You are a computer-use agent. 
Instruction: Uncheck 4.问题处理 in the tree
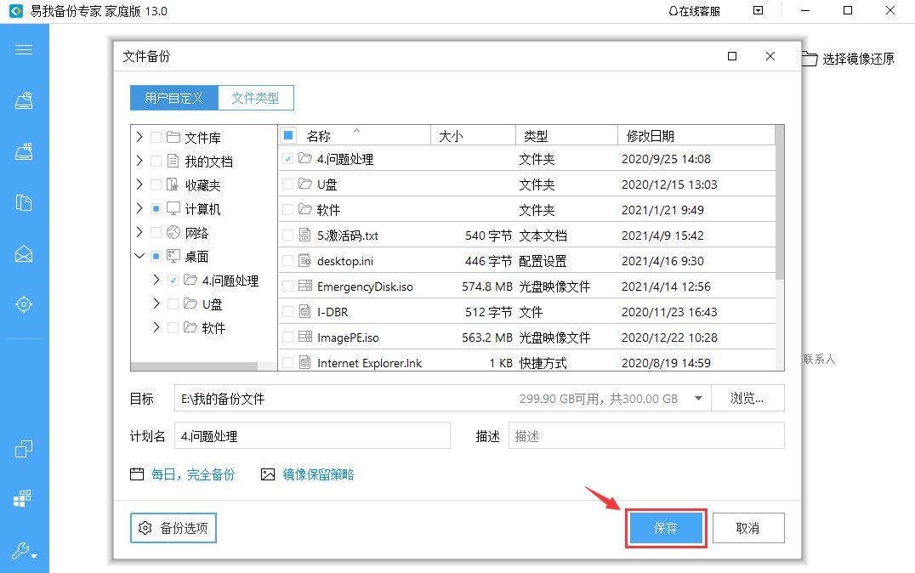coord(173,280)
